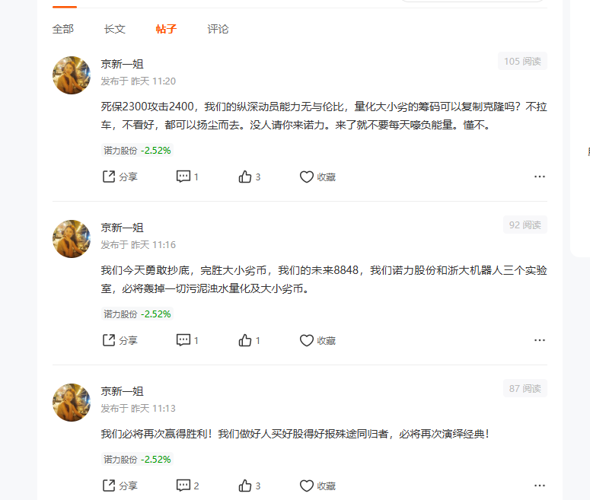Like the 11:20 post with 3 likes
The width and height of the screenshot is (590, 500).
coord(249,177)
